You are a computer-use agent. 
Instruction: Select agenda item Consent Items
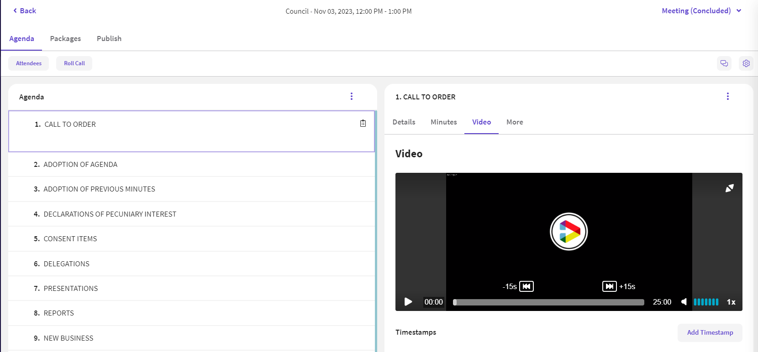[x=70, y=239]
